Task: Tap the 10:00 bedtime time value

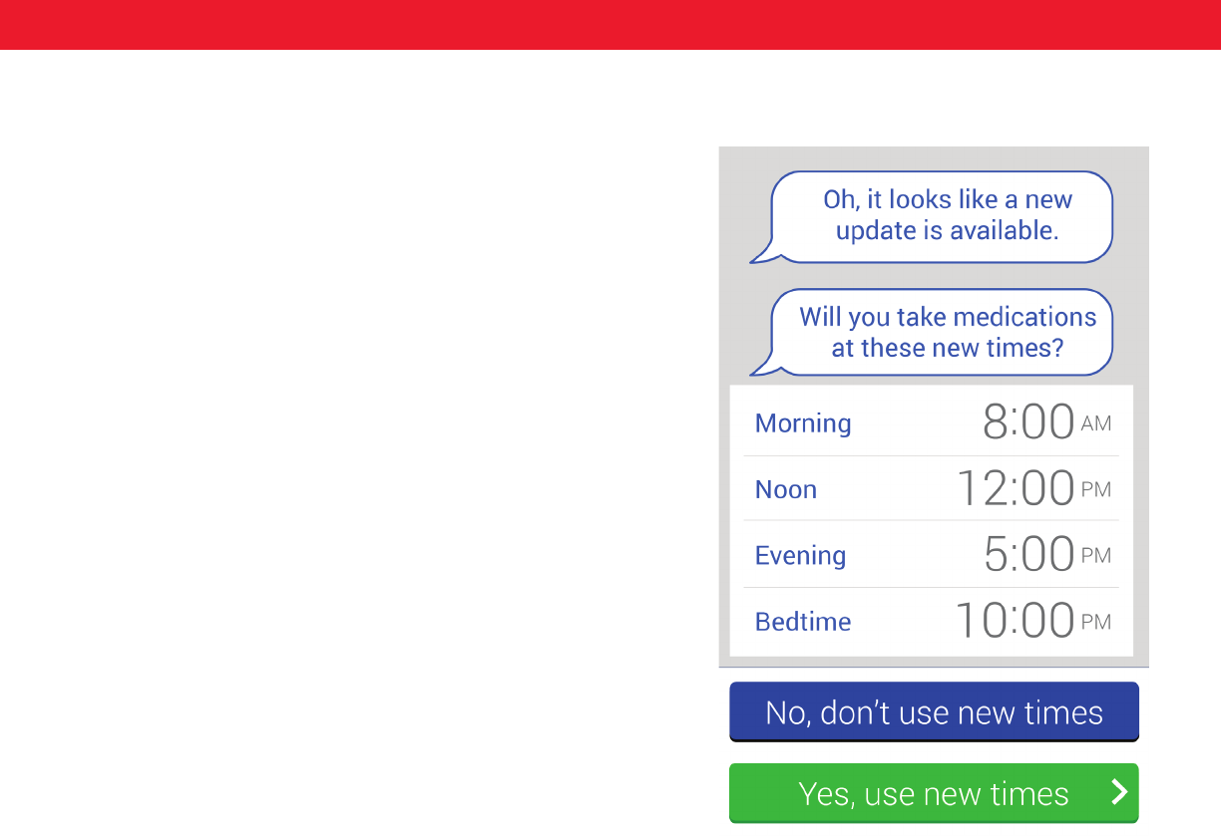Action: click(x=1016, y=621)
